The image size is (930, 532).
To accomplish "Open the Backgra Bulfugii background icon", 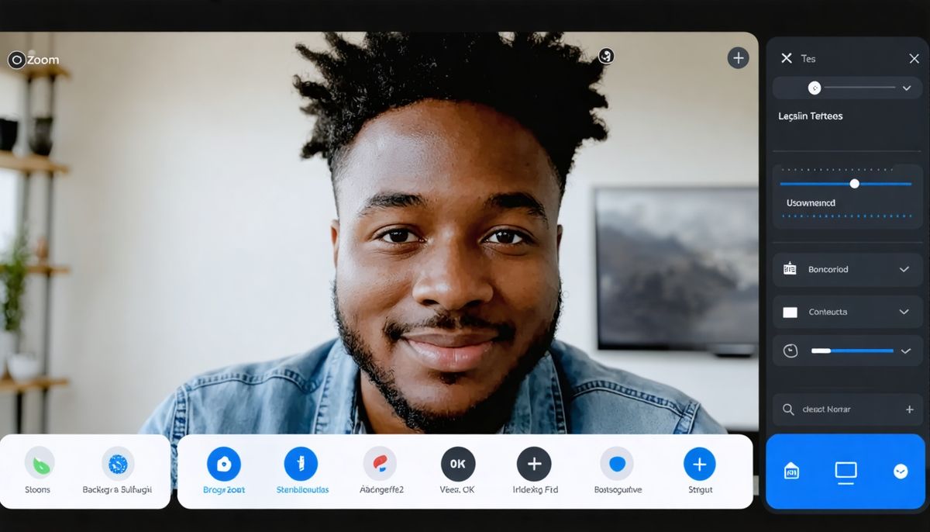I will [x=118, y=464].
